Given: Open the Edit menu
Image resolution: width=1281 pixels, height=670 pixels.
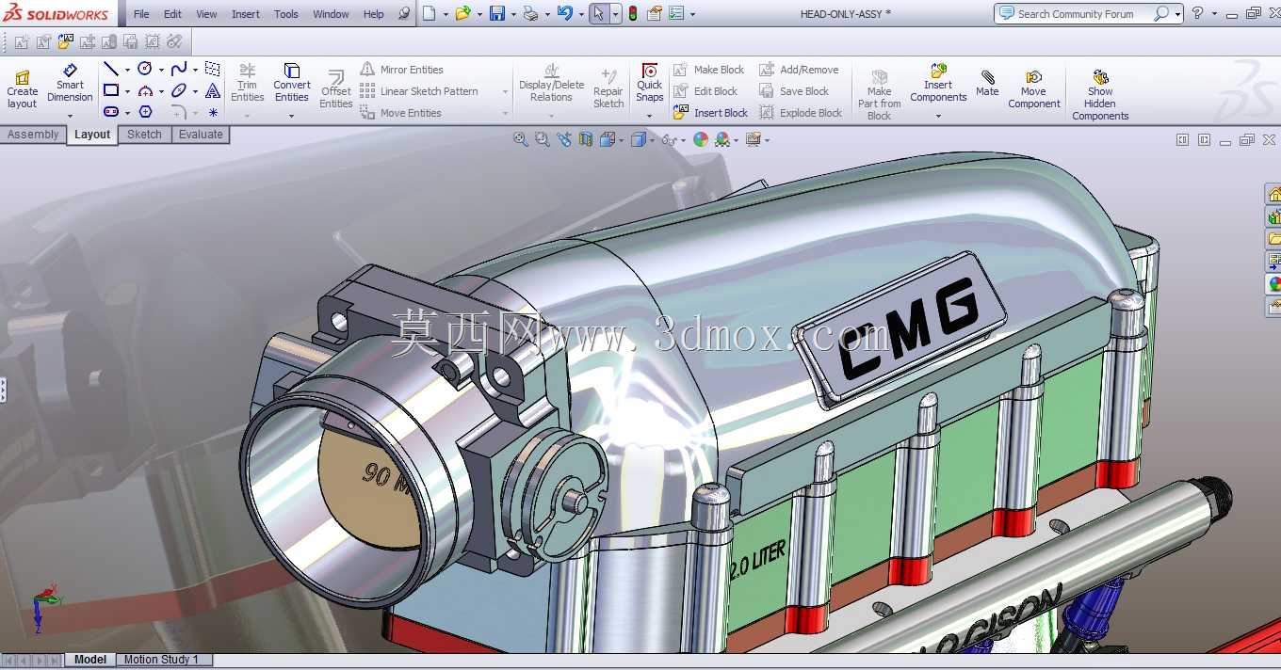Looking at the screenshot, I should [172, 14].
